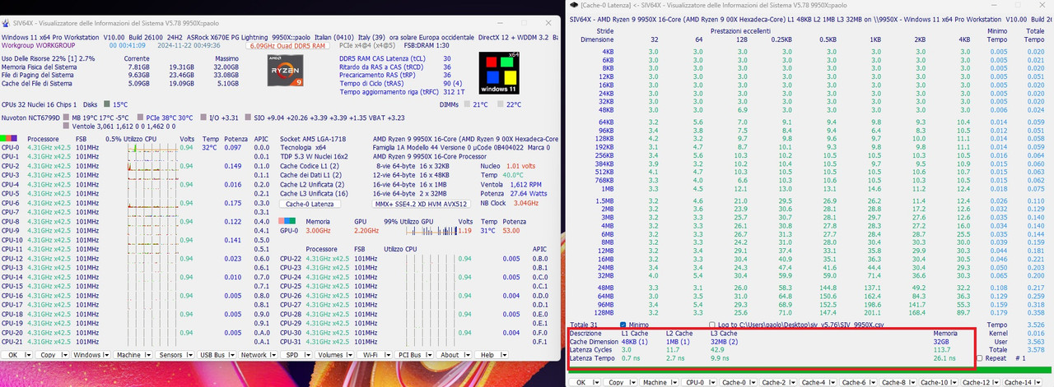Click the L1 Cache column header
The image size is (1054, 387).
(x=635, y=333)
